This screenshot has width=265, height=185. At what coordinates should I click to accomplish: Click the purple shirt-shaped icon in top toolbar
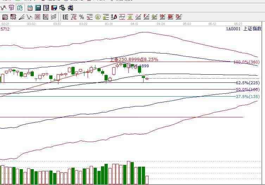pos(12,8)
